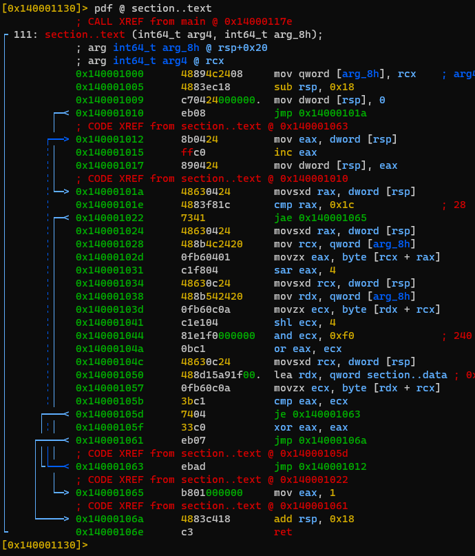Click the instruction "xor eax, eax"
This screenshot has width=475, height=556.
click(x=311, y=427)
